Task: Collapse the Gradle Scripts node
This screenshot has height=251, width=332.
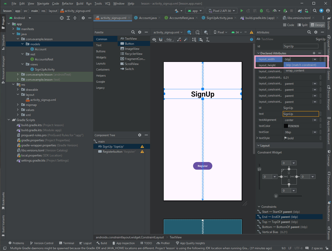Action: click(x=9, y=120)
